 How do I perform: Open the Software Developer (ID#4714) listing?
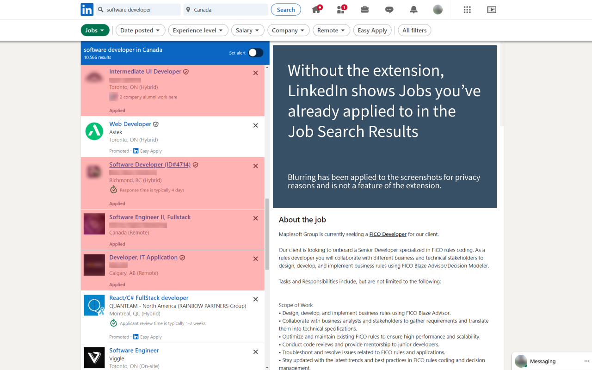[x=150, y=165]
